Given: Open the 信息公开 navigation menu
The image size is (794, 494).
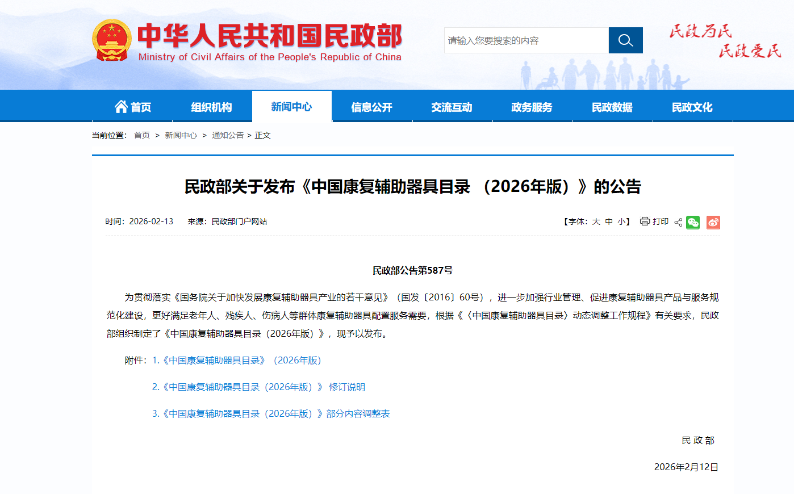Looking at the screenshot, I should click(x=371, y=106).
